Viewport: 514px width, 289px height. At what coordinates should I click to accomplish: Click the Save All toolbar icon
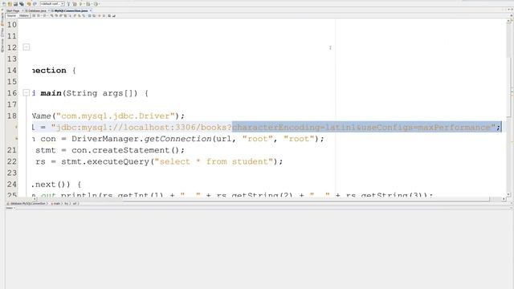tap(22, 4)
